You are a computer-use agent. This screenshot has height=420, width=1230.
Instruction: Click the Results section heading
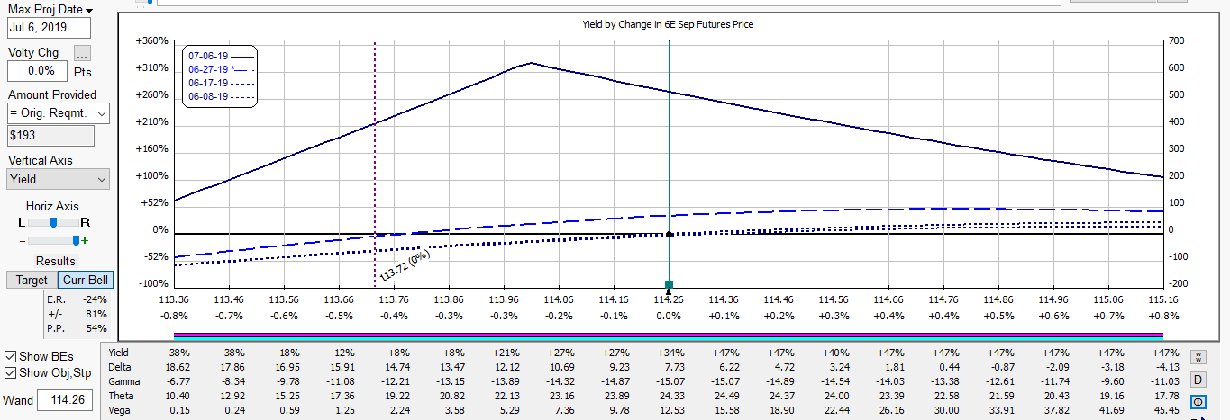click(x=56, y=261)
